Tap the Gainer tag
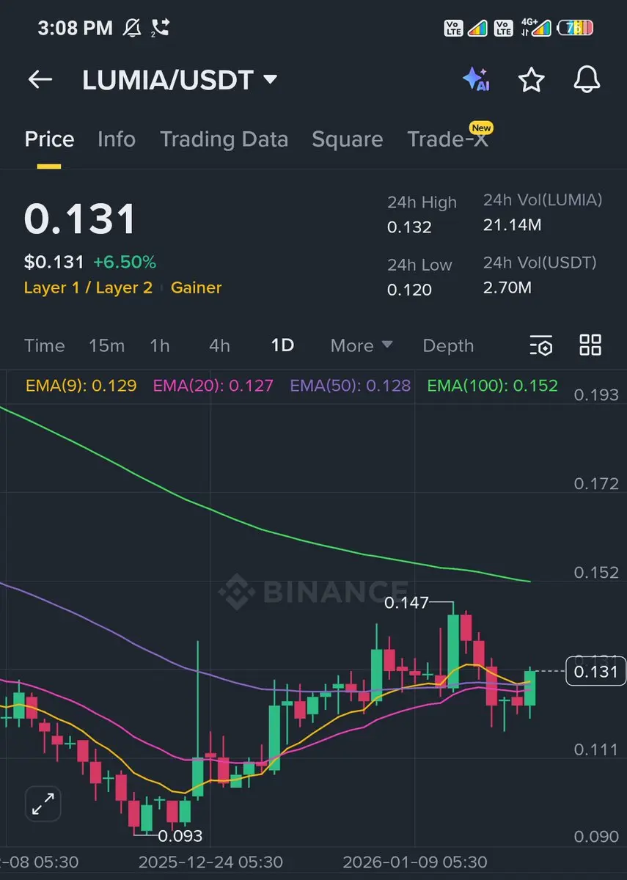627x880 pixels. click(x=196, y=287)
